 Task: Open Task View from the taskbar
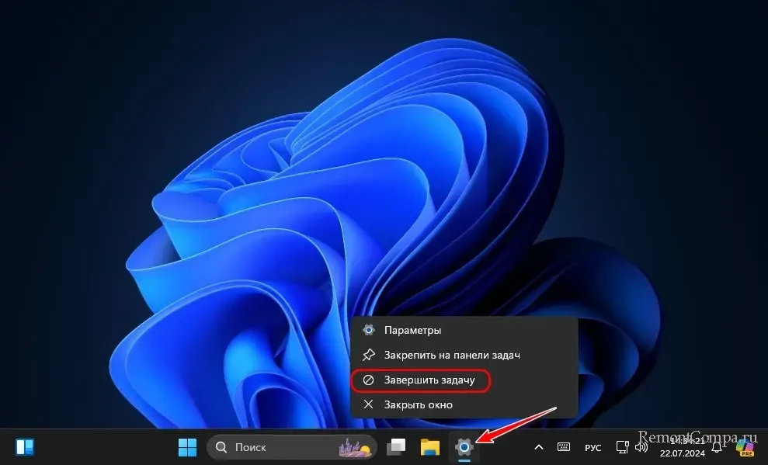coord(396,447)
